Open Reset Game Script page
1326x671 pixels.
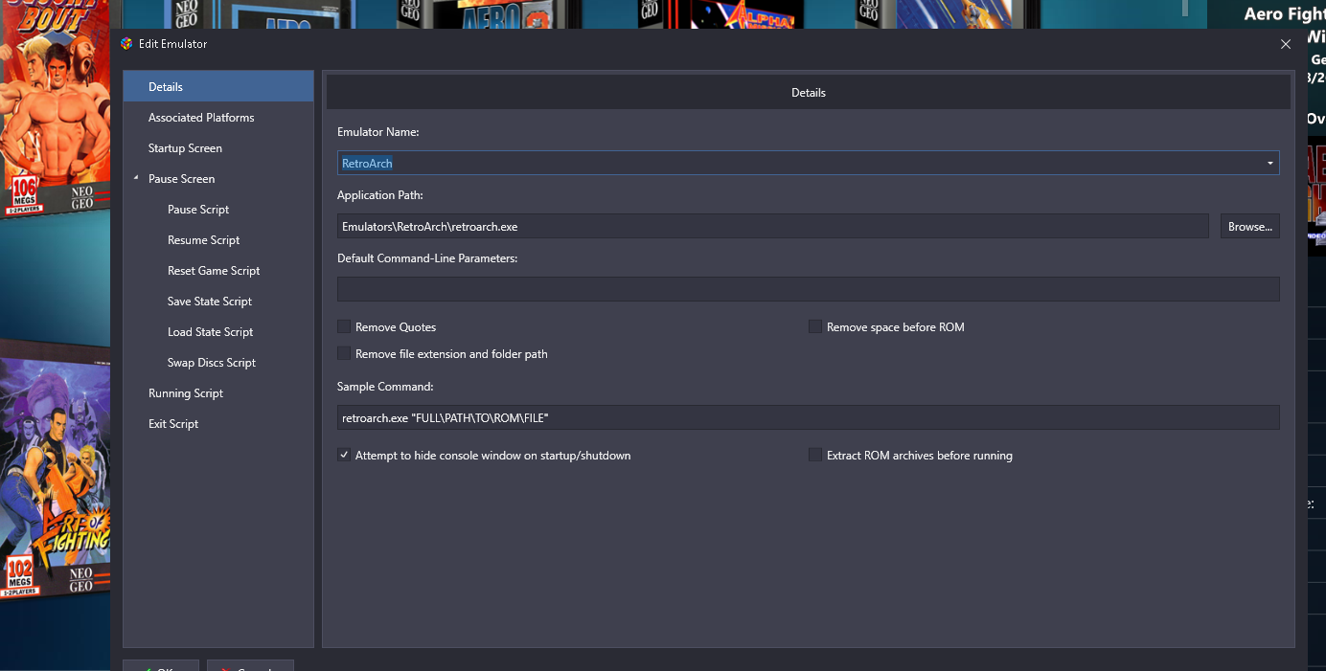214,271
